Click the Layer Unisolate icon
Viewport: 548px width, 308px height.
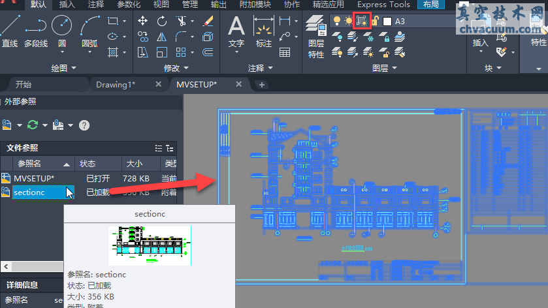click(x=352, y=52)
